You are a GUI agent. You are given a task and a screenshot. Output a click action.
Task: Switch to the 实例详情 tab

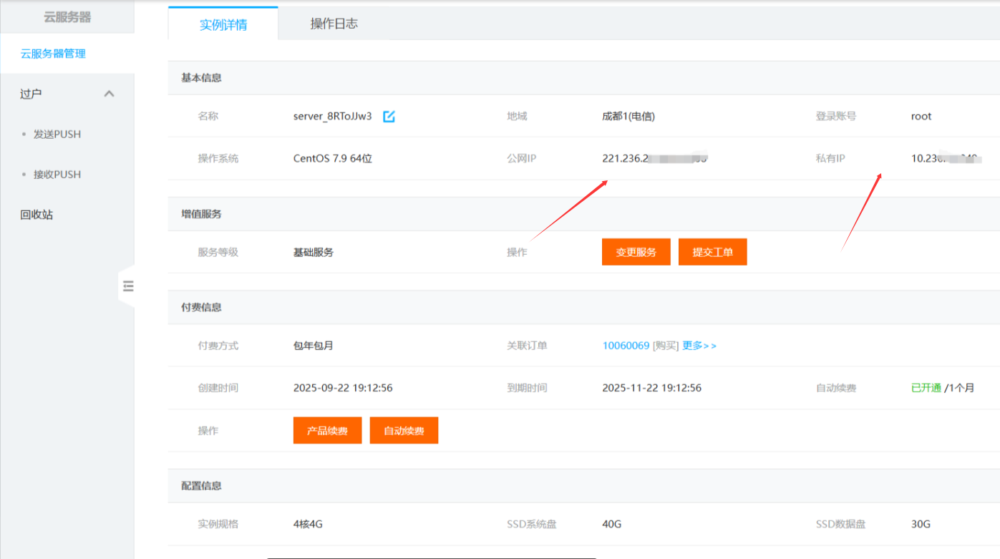point(223,24)
